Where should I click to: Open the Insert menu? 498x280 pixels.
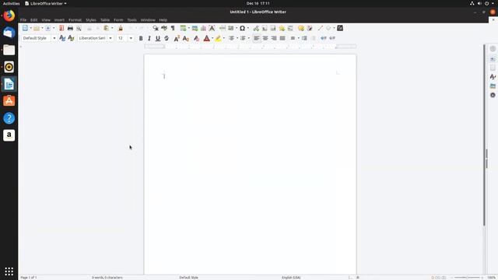click(59, 20)
